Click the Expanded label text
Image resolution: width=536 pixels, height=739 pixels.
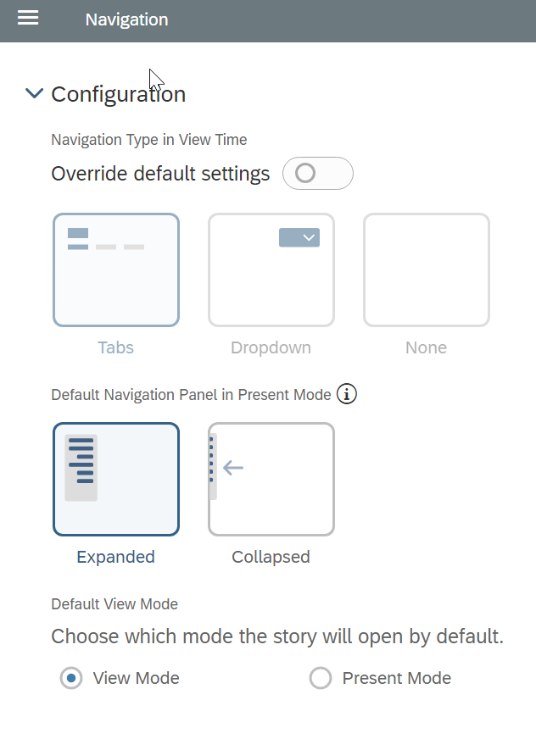click(116, 557)
